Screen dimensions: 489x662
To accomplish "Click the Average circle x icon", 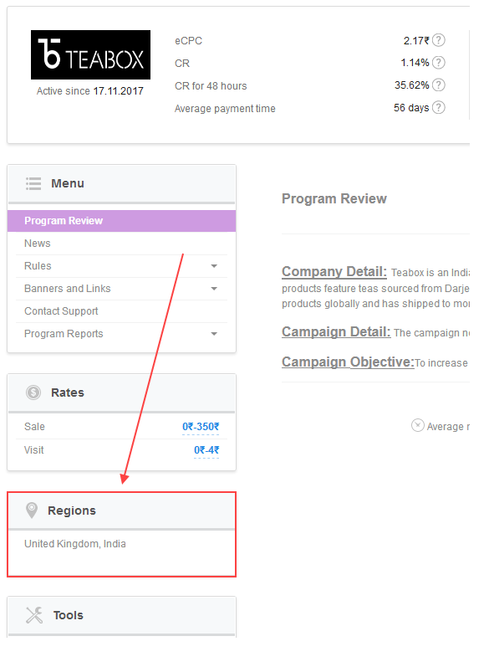I will coord(417,425).
